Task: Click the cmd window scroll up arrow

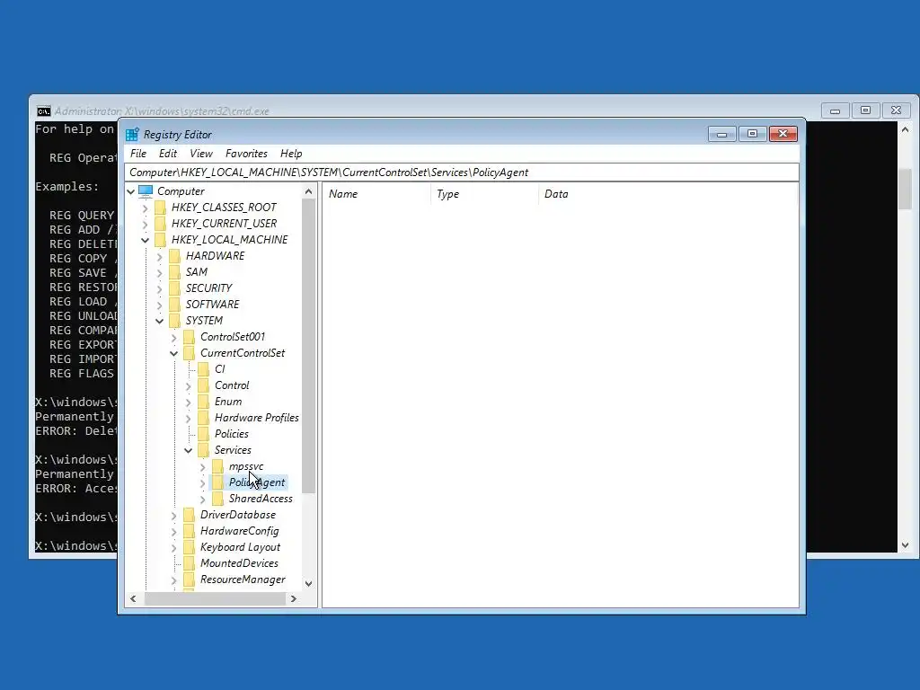Action: 906,129
